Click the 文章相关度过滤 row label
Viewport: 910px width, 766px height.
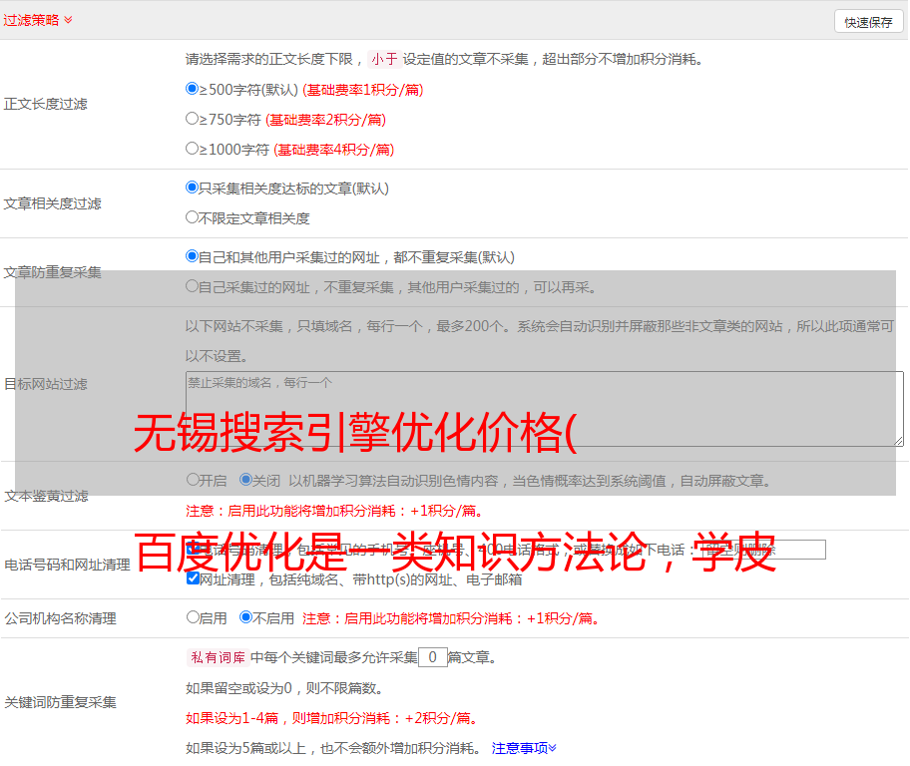tap(52, 203)
